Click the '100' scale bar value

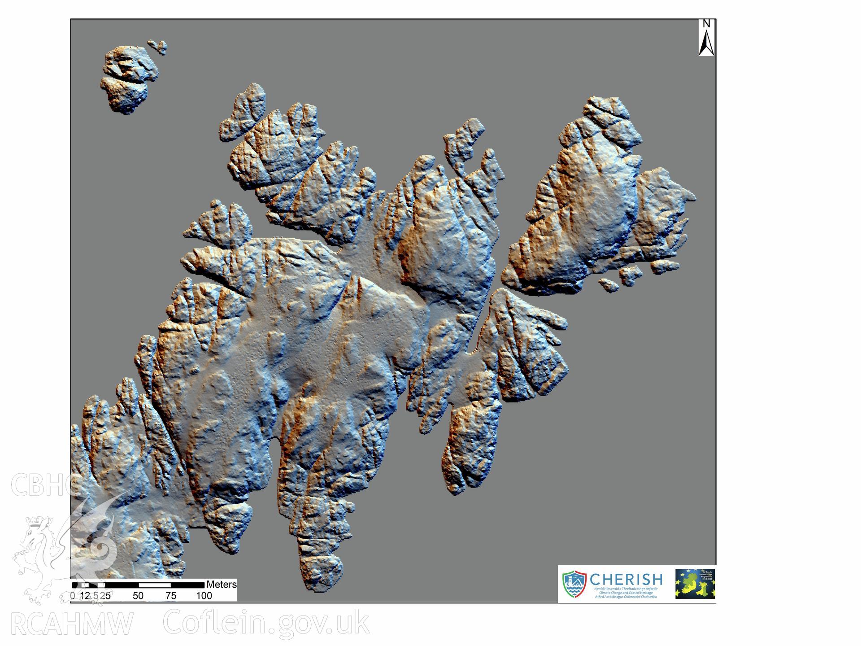click(204, 596)
